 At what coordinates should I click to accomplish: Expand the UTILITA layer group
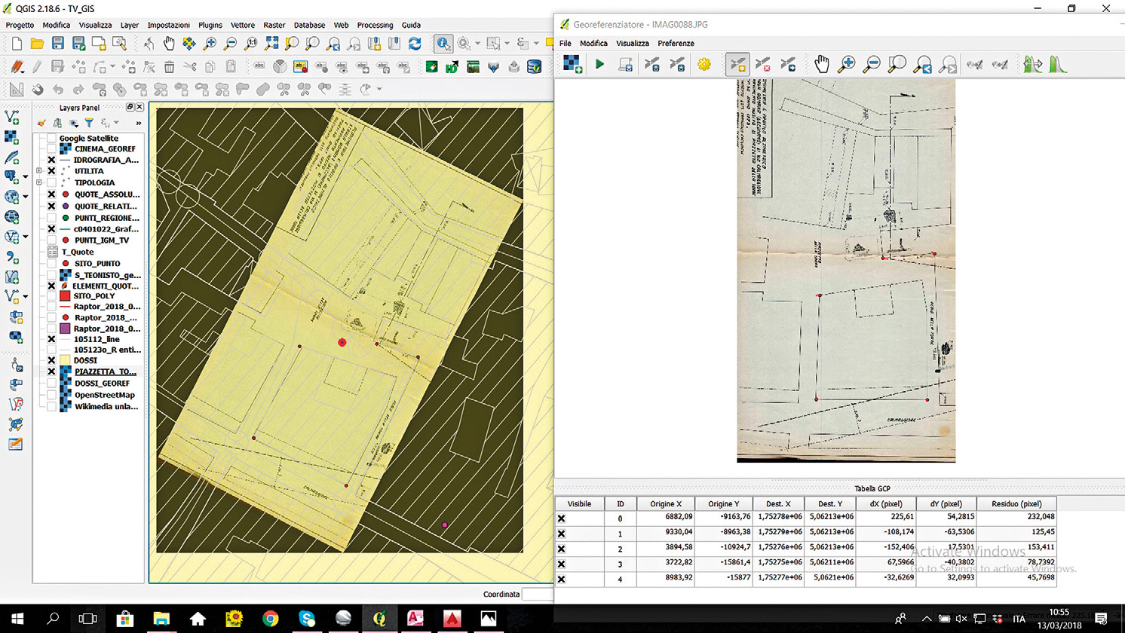(x=39, y=171)
